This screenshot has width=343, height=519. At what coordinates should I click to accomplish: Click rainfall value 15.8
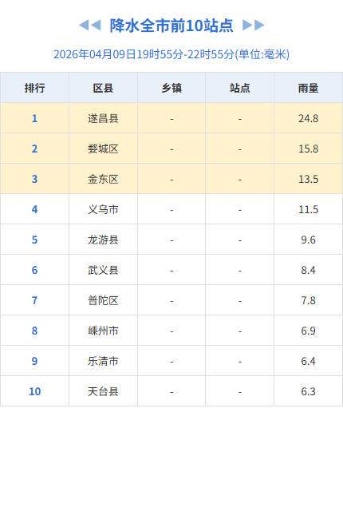[308, 149]
